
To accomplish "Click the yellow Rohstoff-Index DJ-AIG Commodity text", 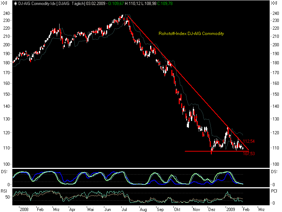I will [192, 34].
